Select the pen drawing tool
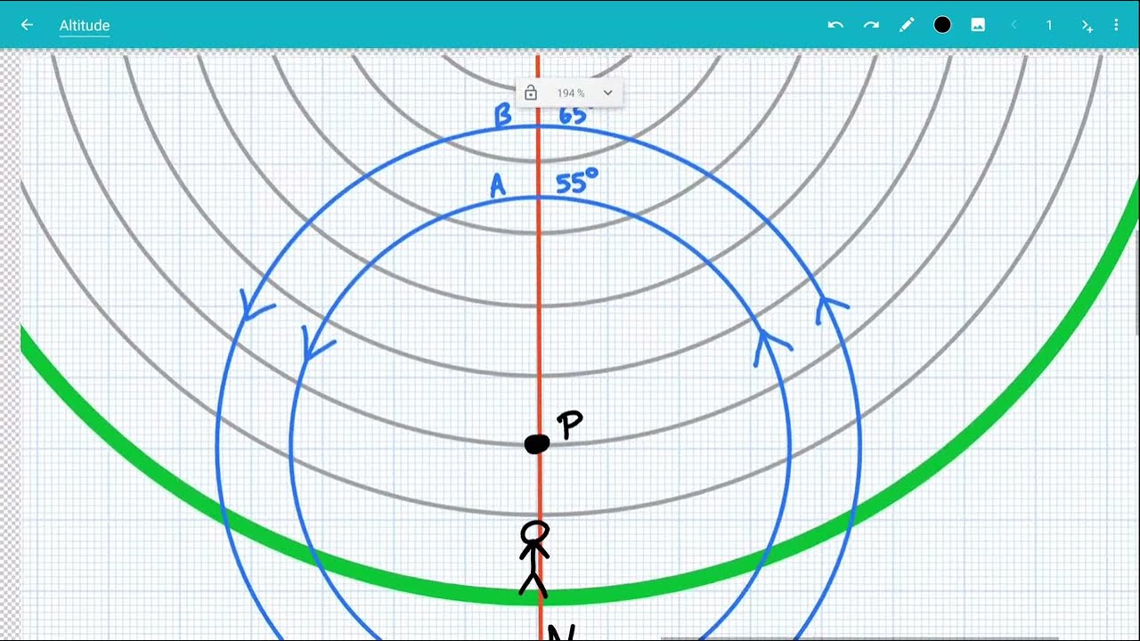This screenshot has height=641, width=1140. pos(907,25)
